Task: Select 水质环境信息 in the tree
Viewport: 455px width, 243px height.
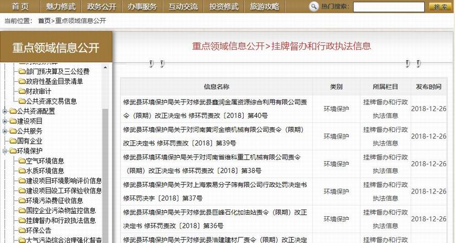Action: (x=45, y=171)
